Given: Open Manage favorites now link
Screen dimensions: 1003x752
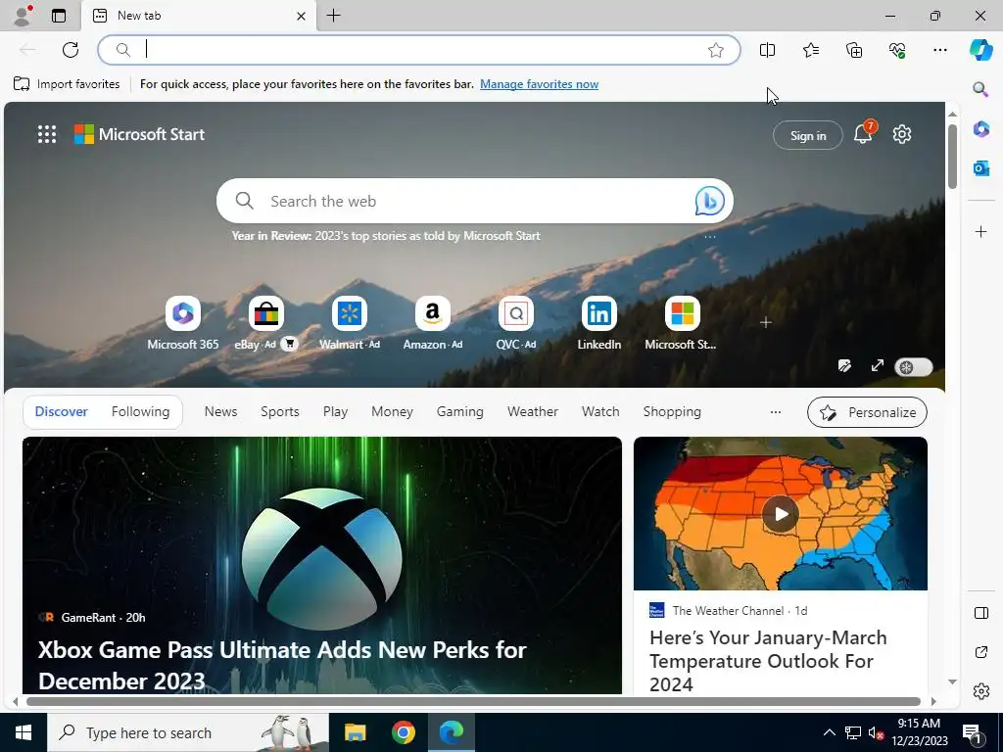Looking at the screenshot, I should [x=540, y=84].
